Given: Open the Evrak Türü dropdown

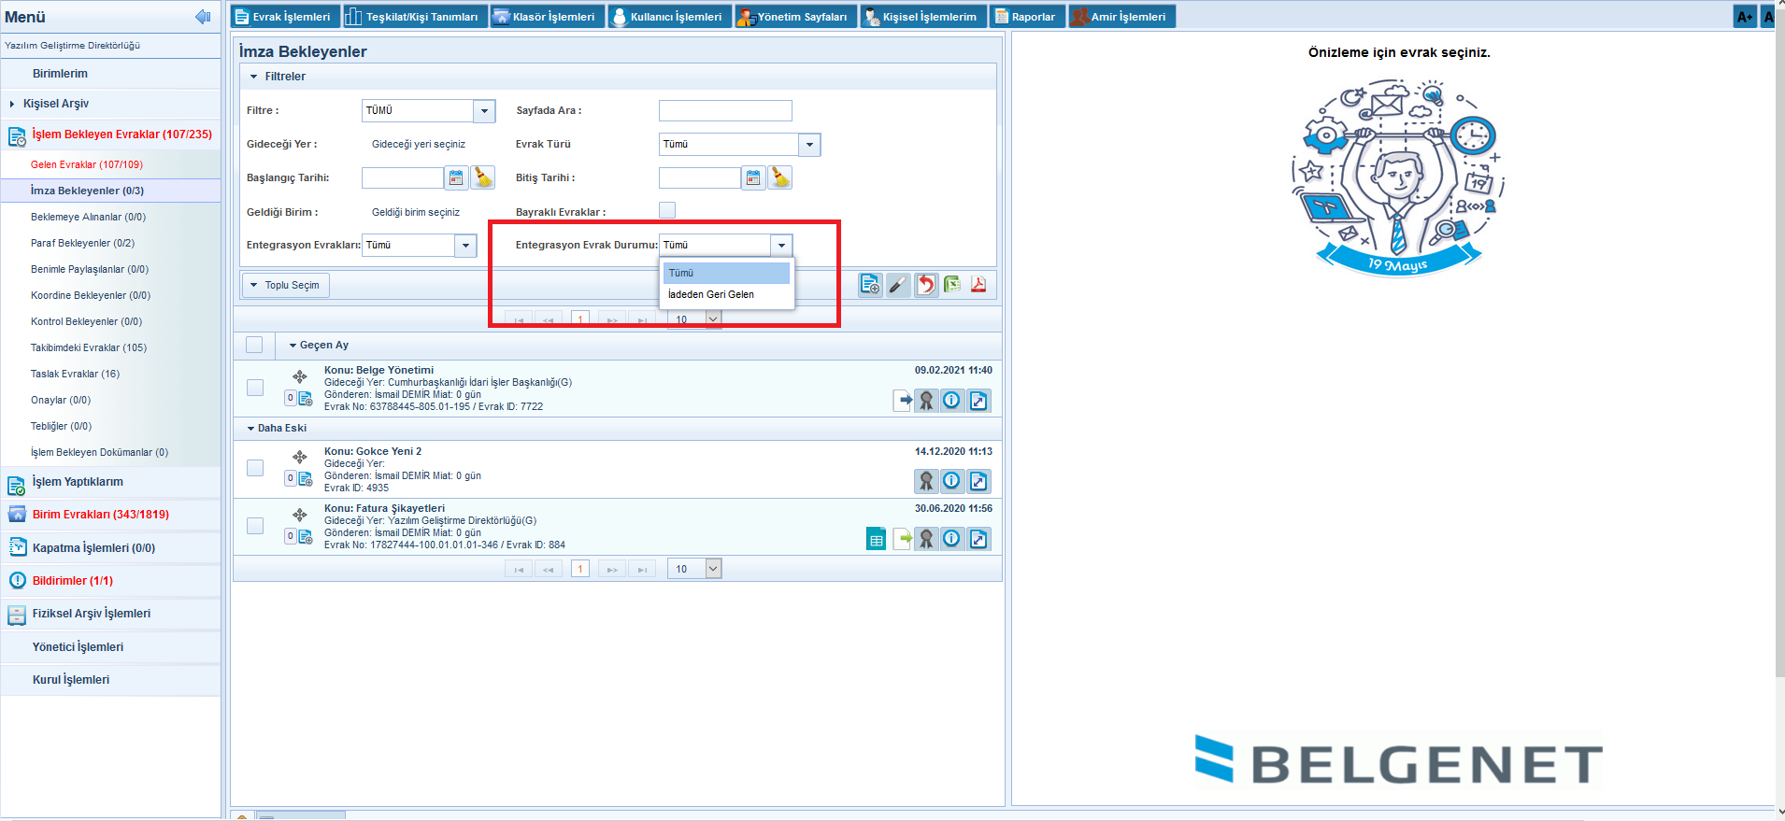Looking at the screenshot, I should [x=809, y=145].
